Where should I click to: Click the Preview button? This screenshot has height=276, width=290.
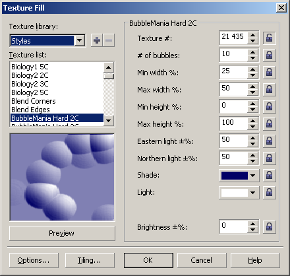tap(62, 233)
